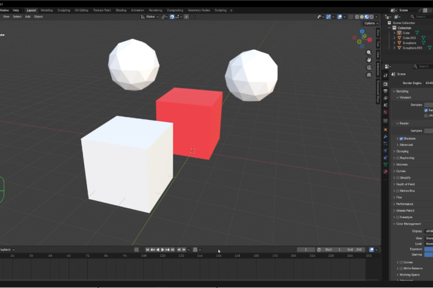Open the Material properties tab
Viewport: 433px width, 288px height.
click(x=385, y=172)
